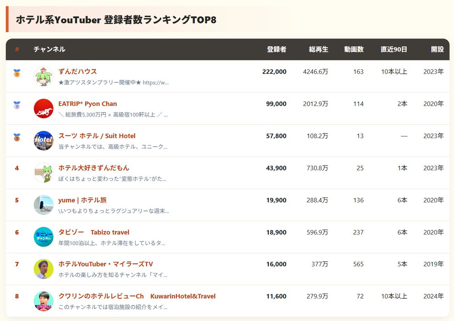Click the gold medal icon for rank 1

17,73
